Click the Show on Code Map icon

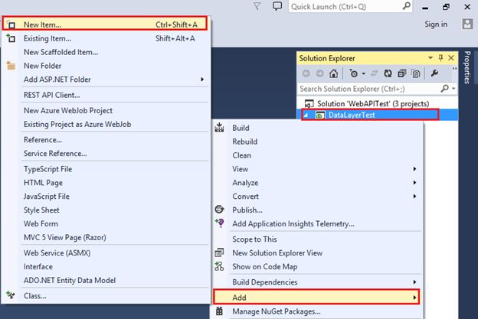coord(219,266)
